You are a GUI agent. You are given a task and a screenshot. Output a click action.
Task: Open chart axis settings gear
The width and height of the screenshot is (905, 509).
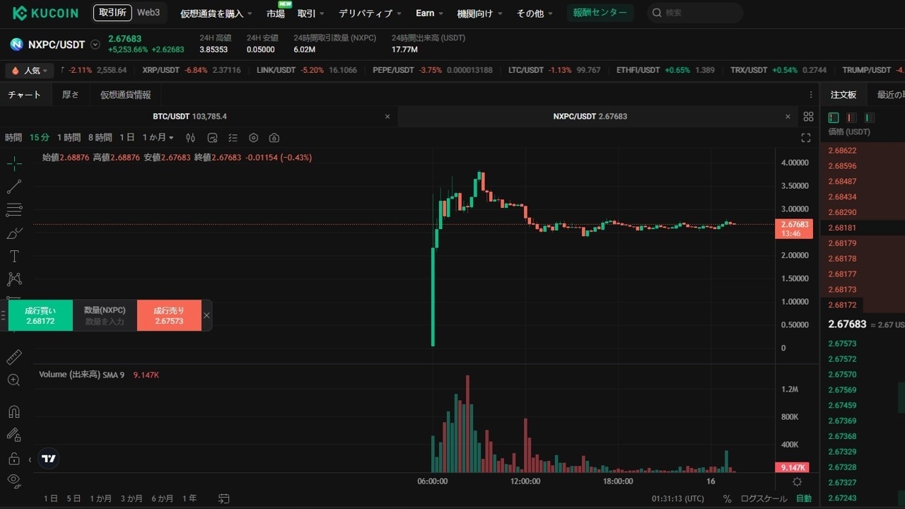pos(798,481)
